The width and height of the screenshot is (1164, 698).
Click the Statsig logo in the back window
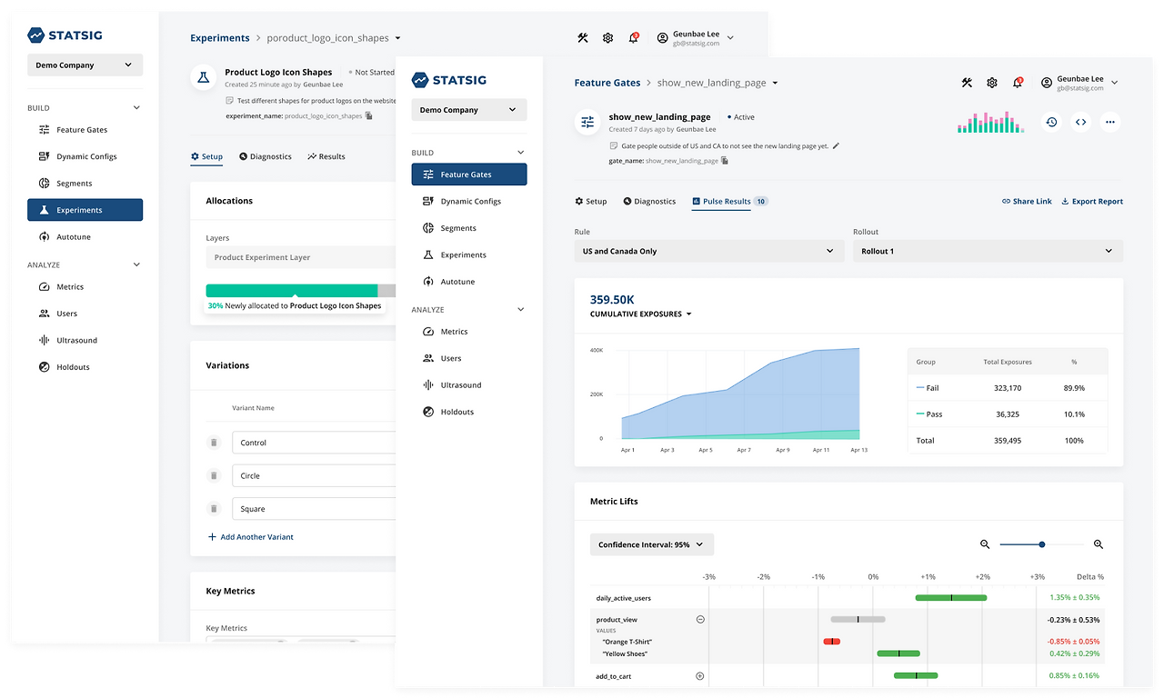65,35
